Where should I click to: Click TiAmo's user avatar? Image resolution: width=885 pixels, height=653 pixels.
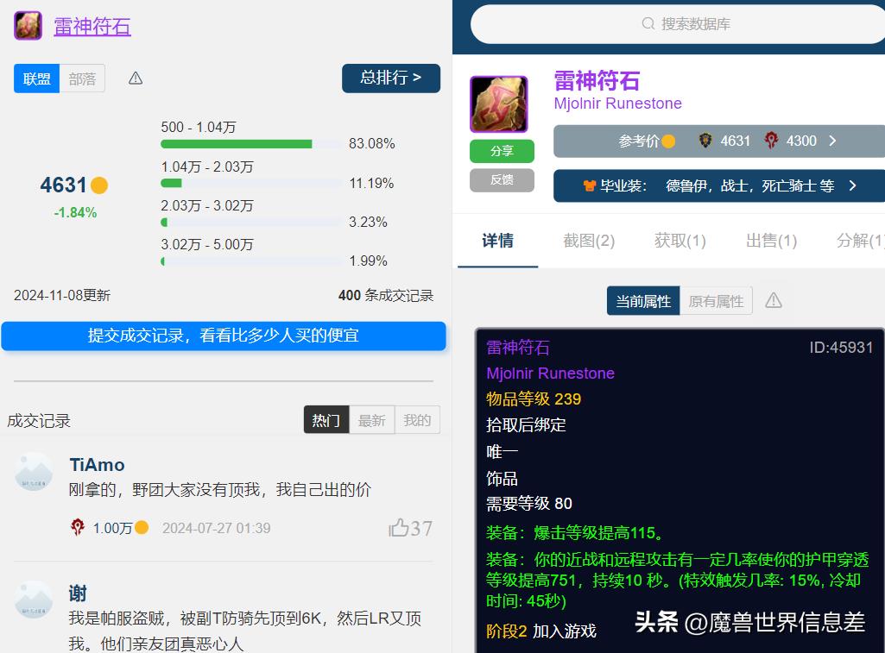pos(35,472)
